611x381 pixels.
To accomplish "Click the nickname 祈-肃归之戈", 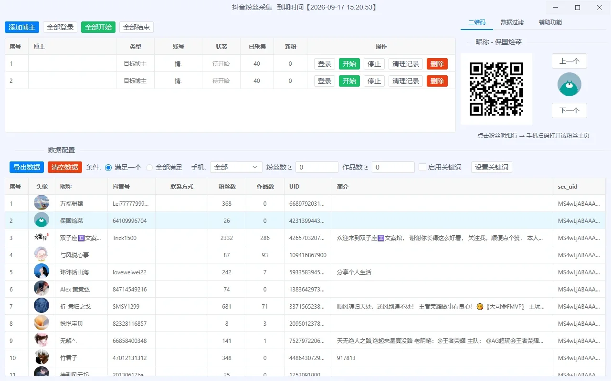I will point(75,306).
